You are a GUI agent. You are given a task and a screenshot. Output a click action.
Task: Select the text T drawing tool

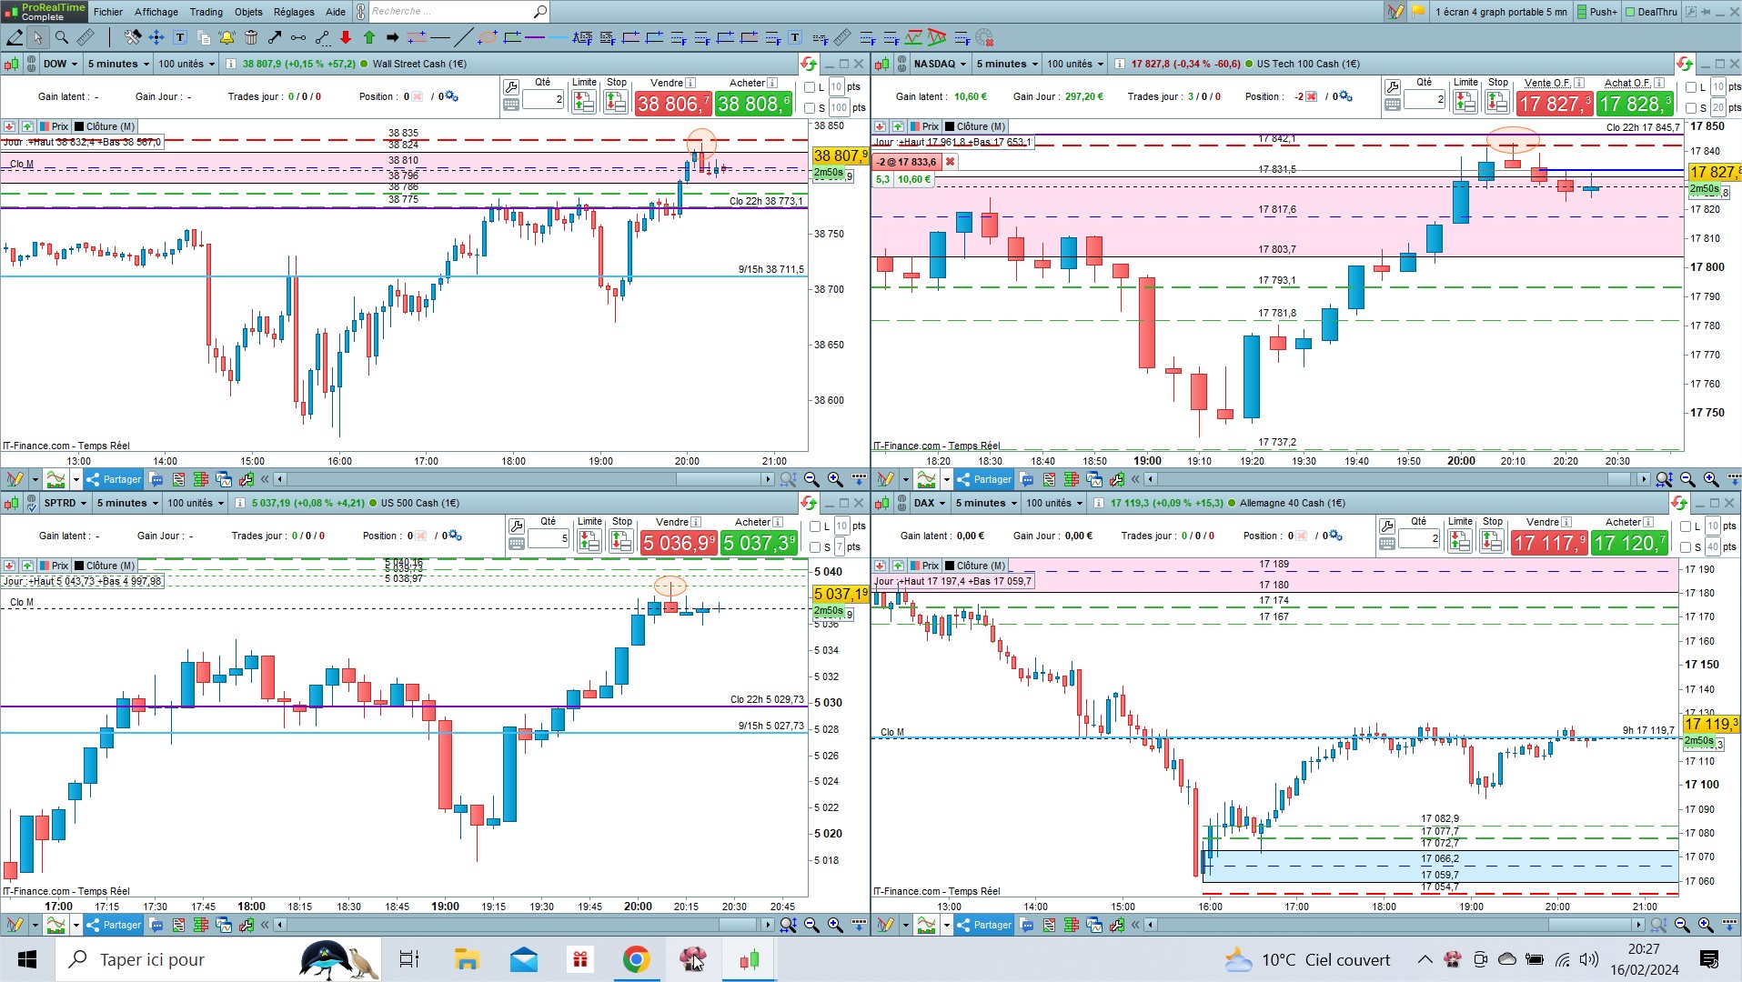(180, 37)
